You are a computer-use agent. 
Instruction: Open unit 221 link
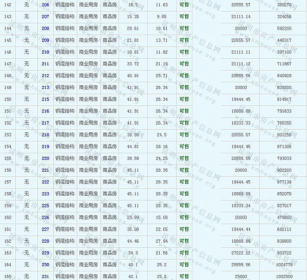click(46, 170)
